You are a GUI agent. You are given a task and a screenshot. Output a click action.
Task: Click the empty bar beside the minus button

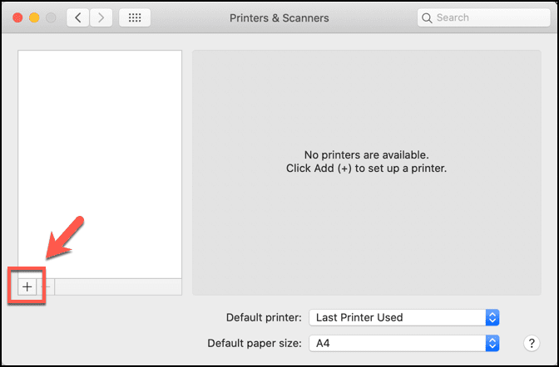[x=118, y=286]
